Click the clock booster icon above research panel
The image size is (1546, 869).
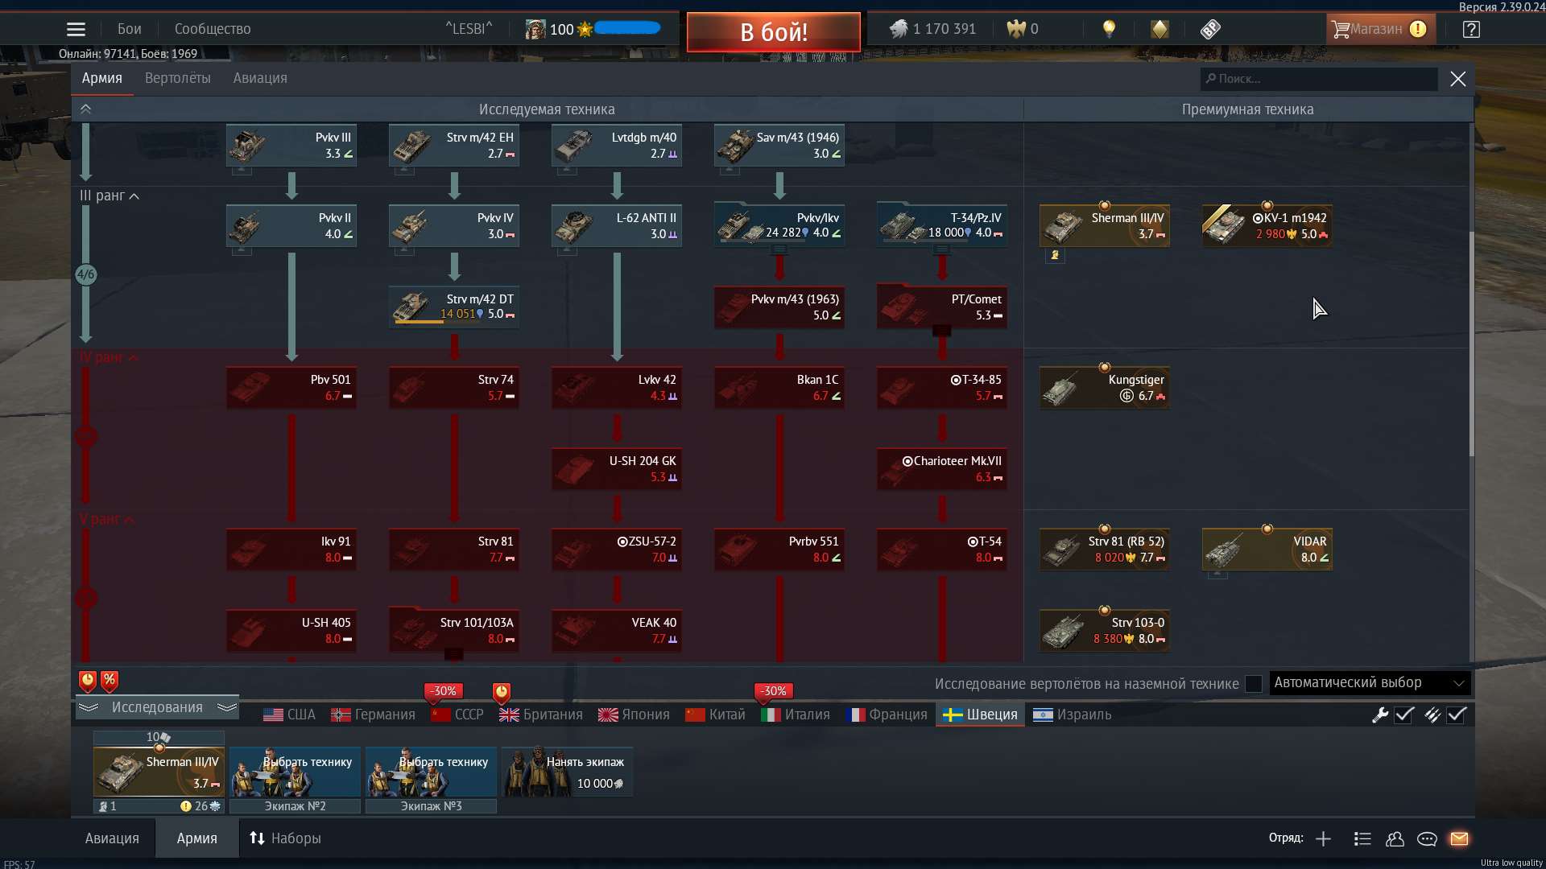(88, 682)
